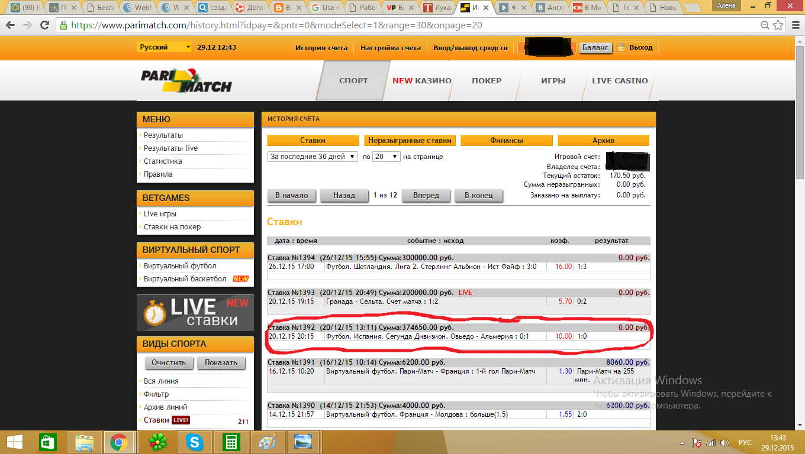Click the 'В конец' pagination button
This screenshot has width=805, height=454.
(478, 196)
